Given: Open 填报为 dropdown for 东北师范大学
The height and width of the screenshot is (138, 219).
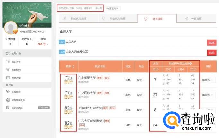Looking at the screenshot, I should click(207, 80).
